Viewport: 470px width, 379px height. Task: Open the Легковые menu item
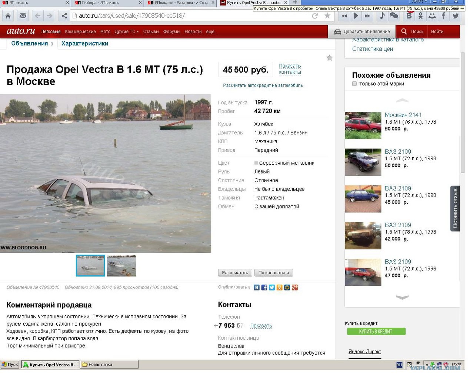tap(51, 32)
